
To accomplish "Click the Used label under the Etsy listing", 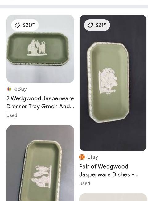I will (x=84, y=183).
